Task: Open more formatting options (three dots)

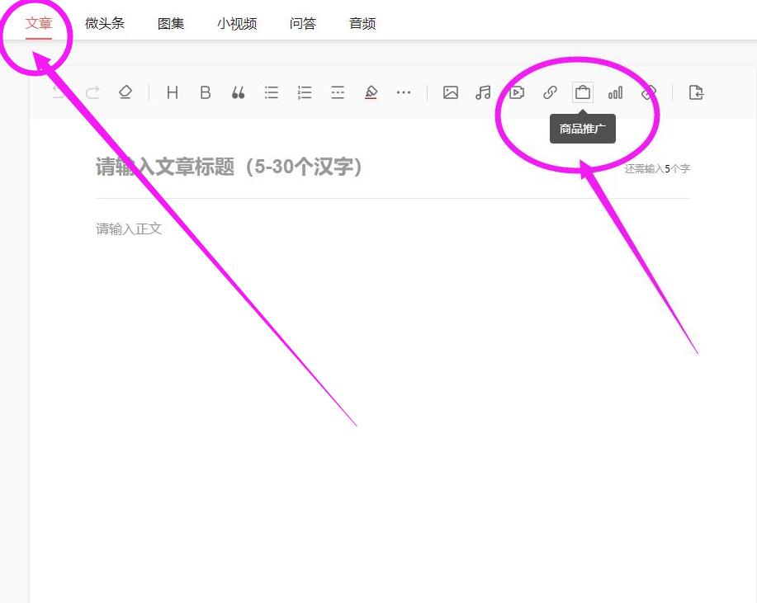Action: point(404,92)
